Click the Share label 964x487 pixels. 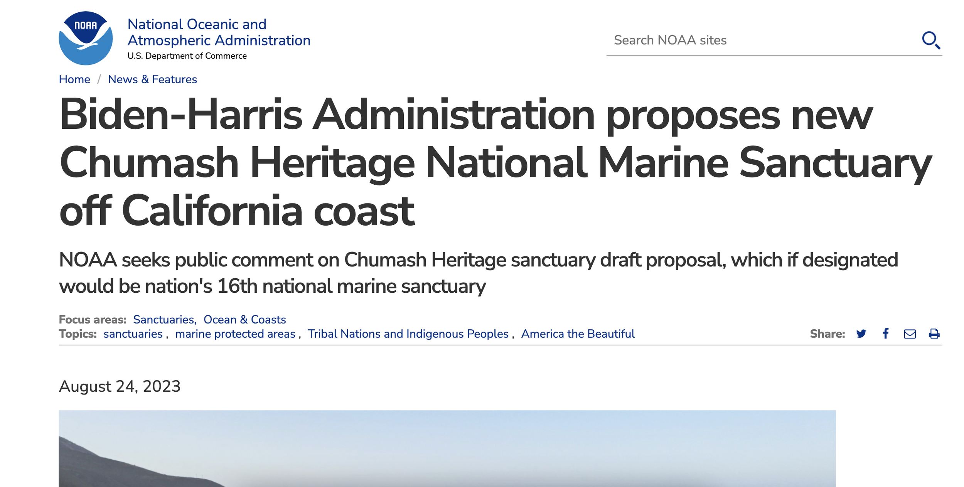(827, 334)
